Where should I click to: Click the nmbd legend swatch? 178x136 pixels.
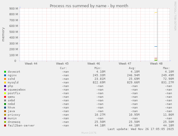5,104
